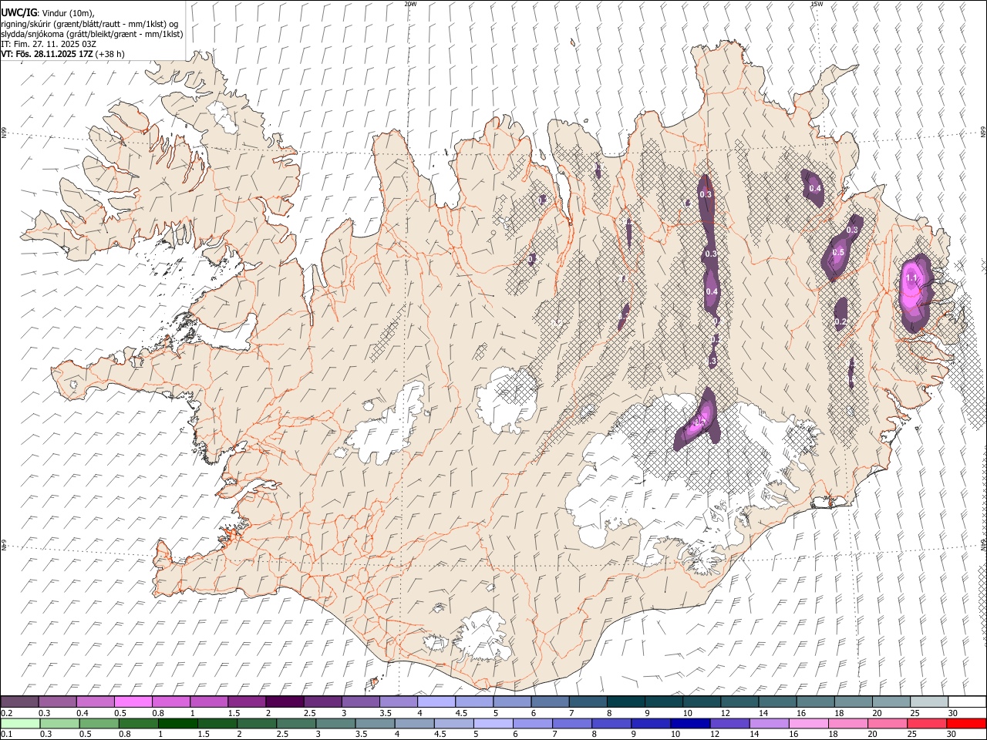Image resolution: width=987 pixels, height=740 pixels.
Task: Click the "0.5" precipitation value on the map
Action: tap(839, 253)
